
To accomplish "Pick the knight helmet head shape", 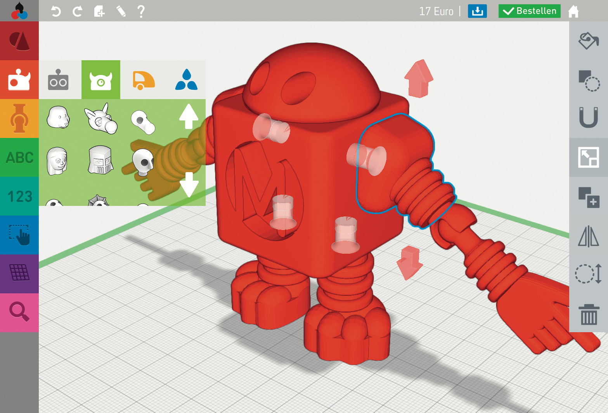I will coord(100,160).
